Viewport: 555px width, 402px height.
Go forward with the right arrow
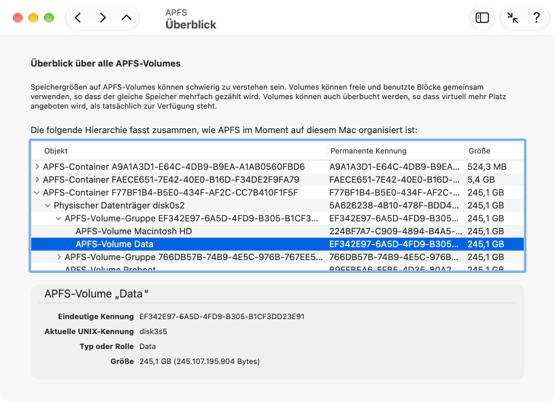pos(103,18)
